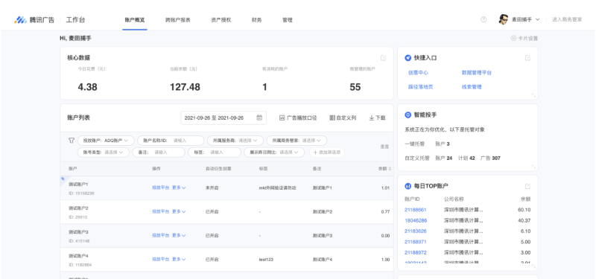Switch to 跨账户报表 tab
This screenshot has height=279, width=596.
click(x=178, y=20)
